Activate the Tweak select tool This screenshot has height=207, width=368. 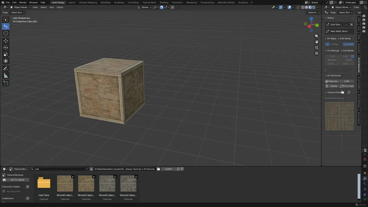(6, 26)
